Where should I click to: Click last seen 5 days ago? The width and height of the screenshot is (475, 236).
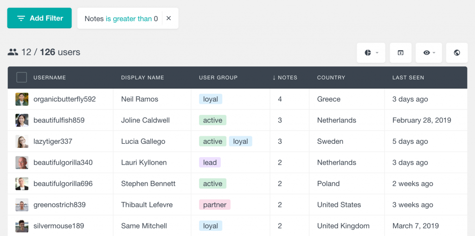[x=410, y=141]
